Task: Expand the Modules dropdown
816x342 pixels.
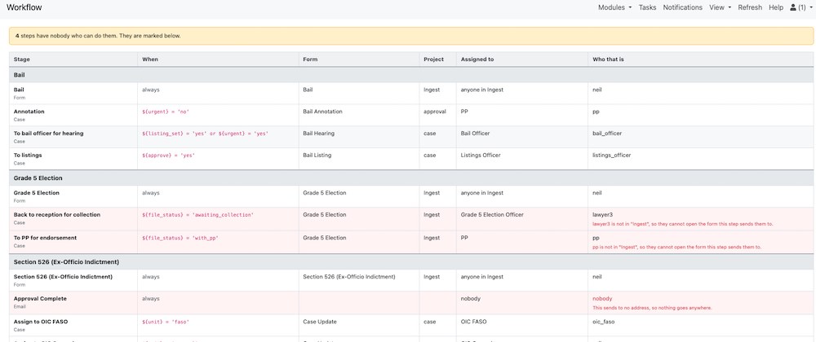Action: 614,7
